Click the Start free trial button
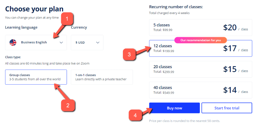The width and height of the screenshot is (258, 127). click(227, 108)
